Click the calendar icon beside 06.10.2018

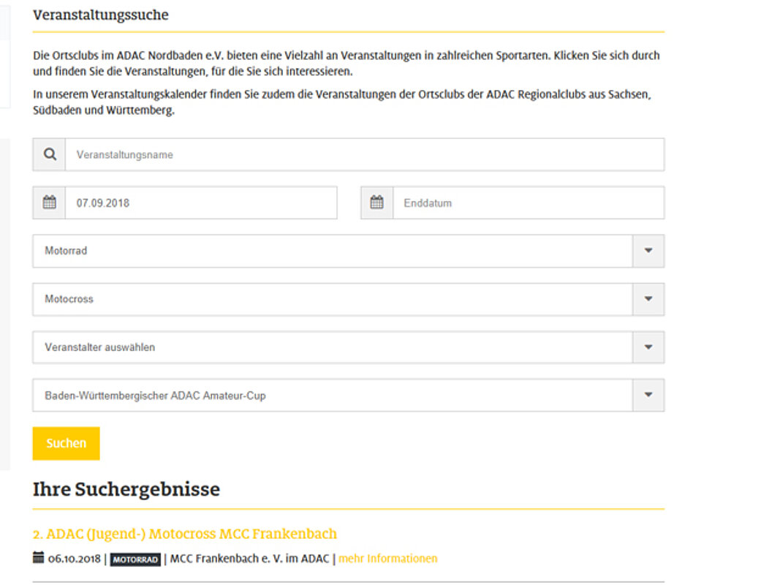39,559
